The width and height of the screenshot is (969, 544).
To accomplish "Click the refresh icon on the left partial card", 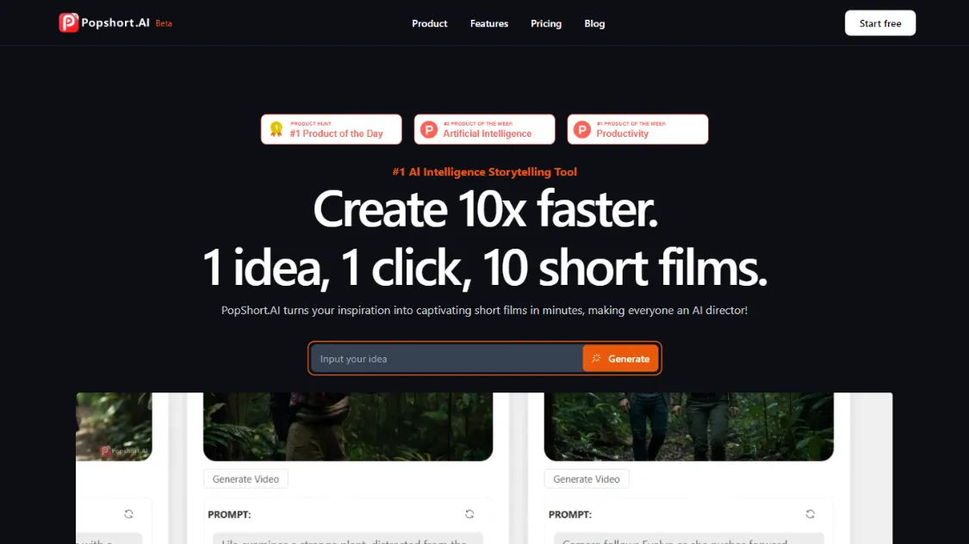I will pos(128,514).
